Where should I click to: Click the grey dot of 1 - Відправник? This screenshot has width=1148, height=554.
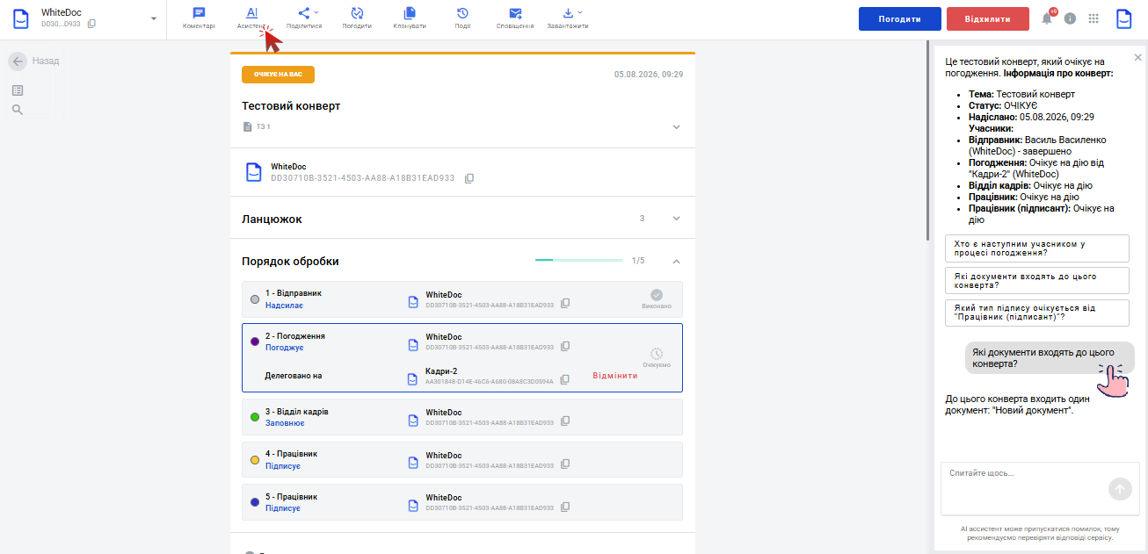(x=255, y=299)
